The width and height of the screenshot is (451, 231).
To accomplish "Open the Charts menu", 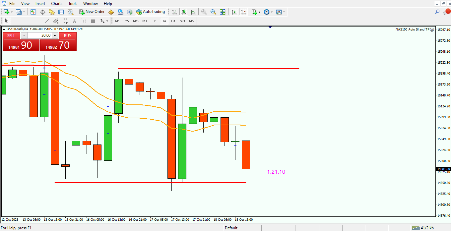I will (x=56, y=4).
